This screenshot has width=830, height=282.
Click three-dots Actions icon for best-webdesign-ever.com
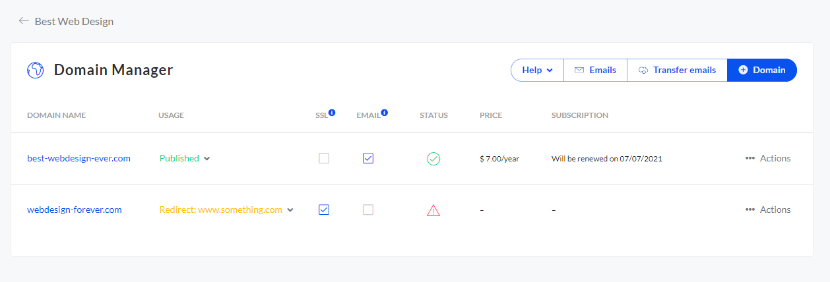click(x=750, y=158)
